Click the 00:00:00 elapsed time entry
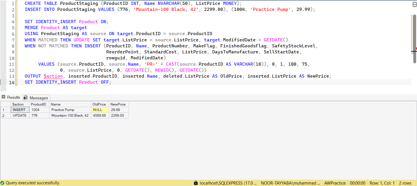 (x=358, y=183)
